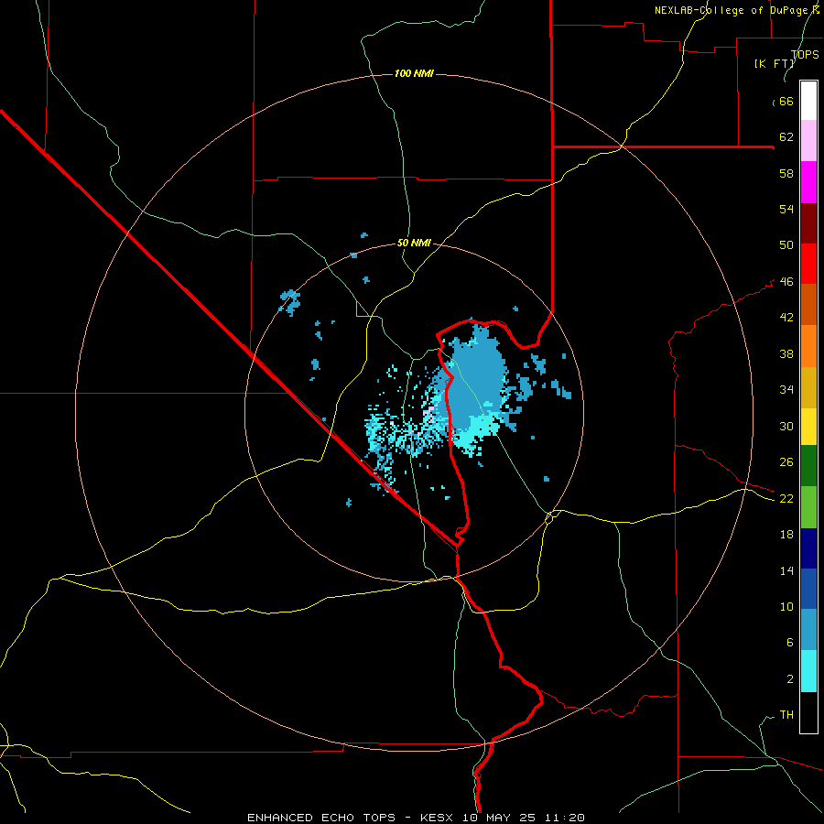
Task: Select the light pink legend swatch
Action: (x=808, y=141)
